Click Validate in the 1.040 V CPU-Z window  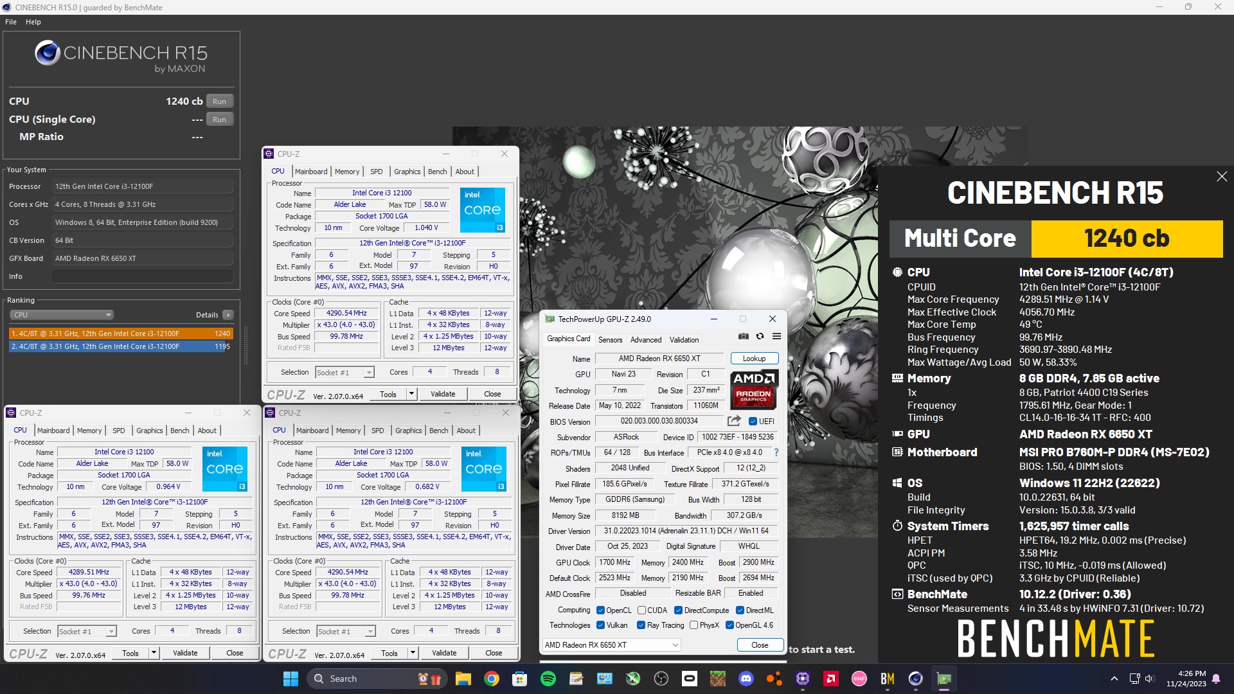pos(443,394)
